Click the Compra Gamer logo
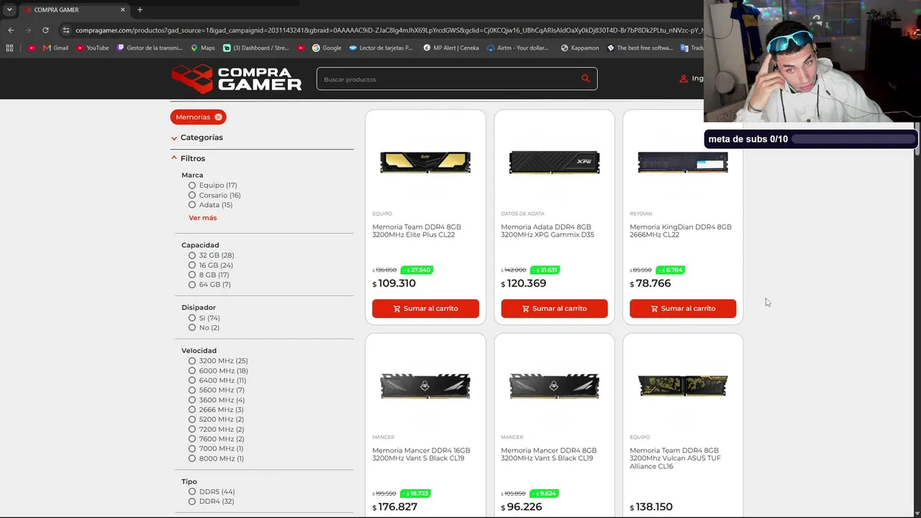Viewport: 921px width, 518px height. tap(237, 78)
